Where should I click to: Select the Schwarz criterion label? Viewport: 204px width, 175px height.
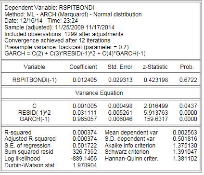coord(127,152)
